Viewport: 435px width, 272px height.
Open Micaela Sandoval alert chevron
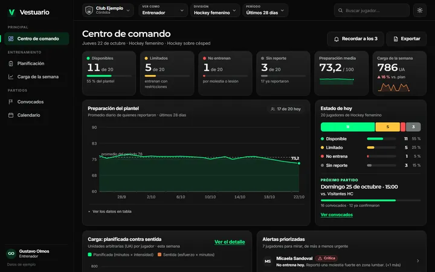tap(418, 261)
